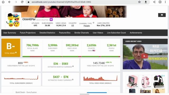169x95 pixels.
Task: Click the 145.734K video views value
Action: click(99, 63)
